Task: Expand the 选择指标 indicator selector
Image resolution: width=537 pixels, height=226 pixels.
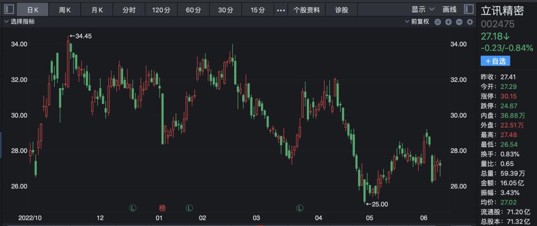Action: [x=19, y=22]
